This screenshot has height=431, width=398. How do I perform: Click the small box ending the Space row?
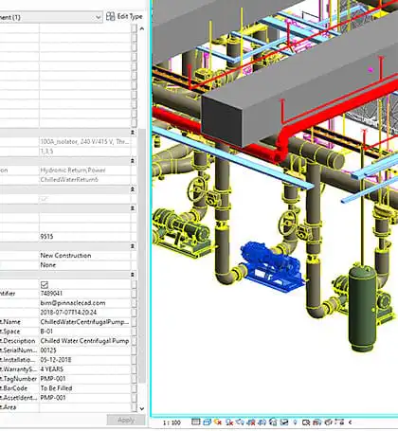[134, 332]
